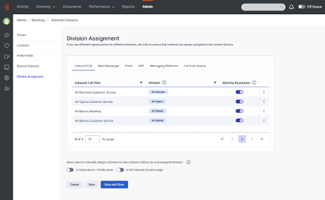Image resolution: width=325 pixels, height=200 pixels.
Task: Open the Inbound Call Flow column filter
Action: pos(142,83)
